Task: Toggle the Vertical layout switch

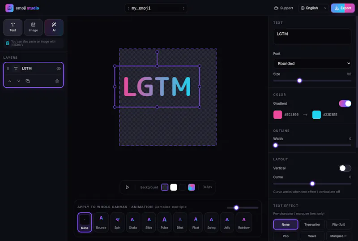Action: tap(345, 168)
